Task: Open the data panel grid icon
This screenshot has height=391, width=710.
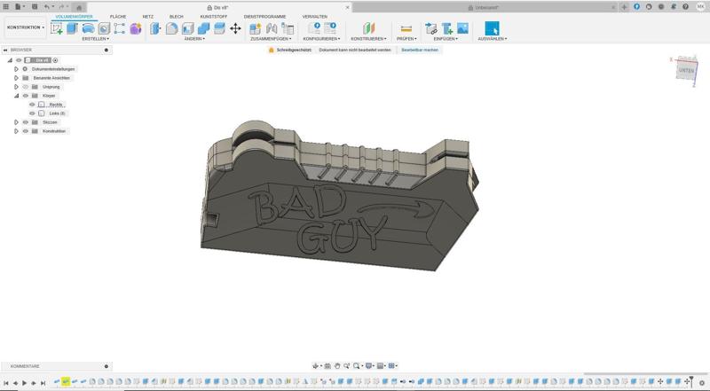Action: pos(5,6)
